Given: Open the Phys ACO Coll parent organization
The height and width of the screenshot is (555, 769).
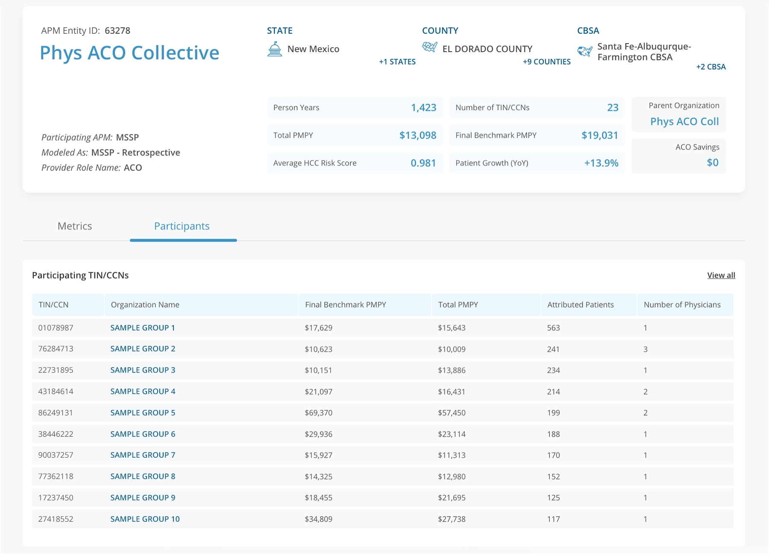Looking at the screenshot, I should [x=684, y=121].
